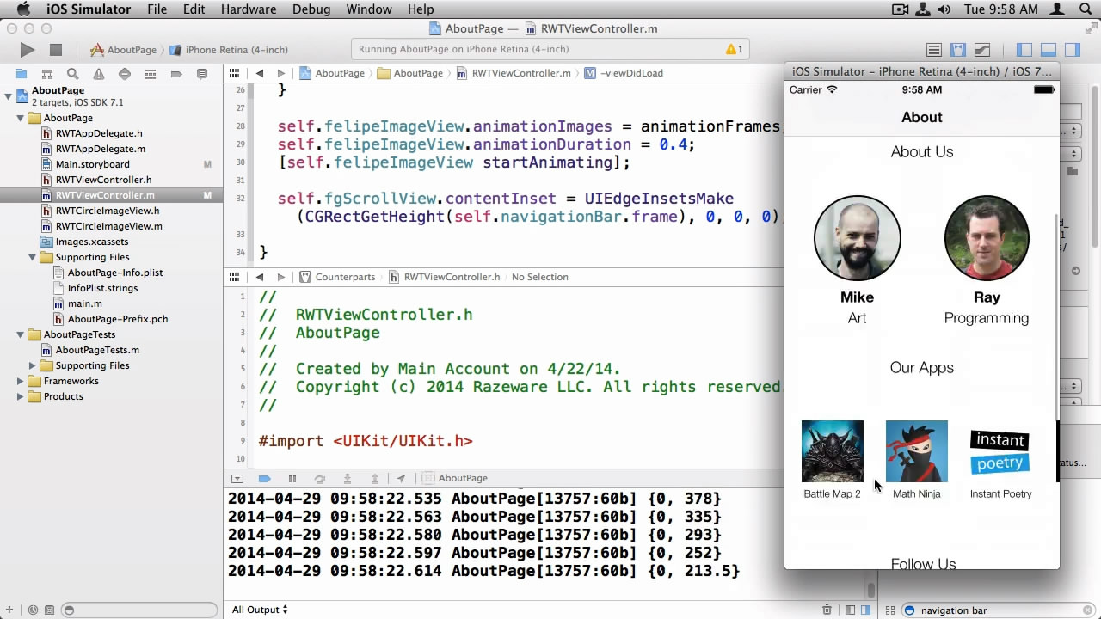Click Step Over in debug bar
Image resolution: width=1101 pixels, height=619 pixels.
(x=320, y=478)
